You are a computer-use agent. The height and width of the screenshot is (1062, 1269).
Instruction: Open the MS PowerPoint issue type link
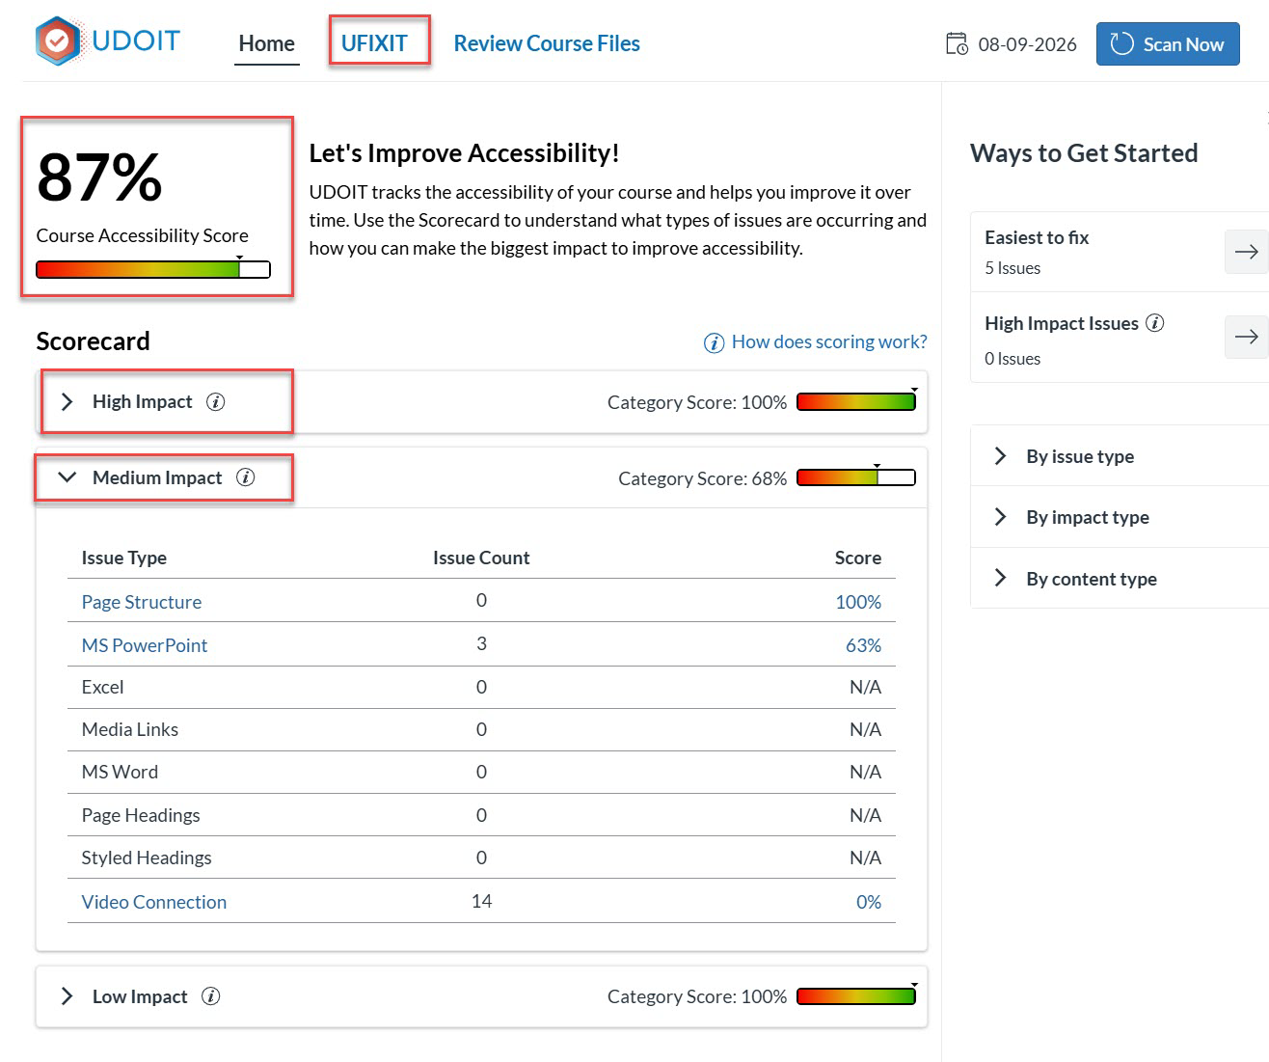coord(145,645)
